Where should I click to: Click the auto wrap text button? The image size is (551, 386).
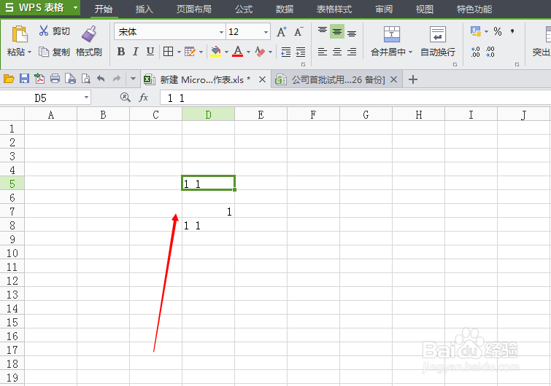pyautogui.click(x=438, y=42)
